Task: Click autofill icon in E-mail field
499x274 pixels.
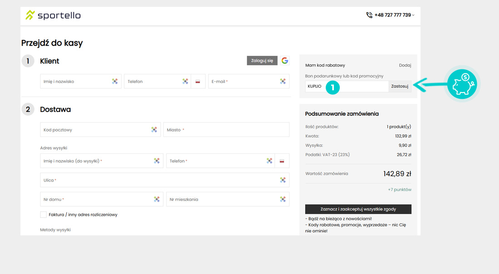Action: click(283, 82)
